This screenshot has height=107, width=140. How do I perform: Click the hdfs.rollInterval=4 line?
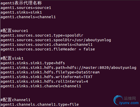(x=44, y=81)
